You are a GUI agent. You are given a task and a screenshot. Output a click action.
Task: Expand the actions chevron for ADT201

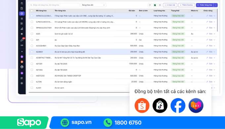click(x=214, y=64)
